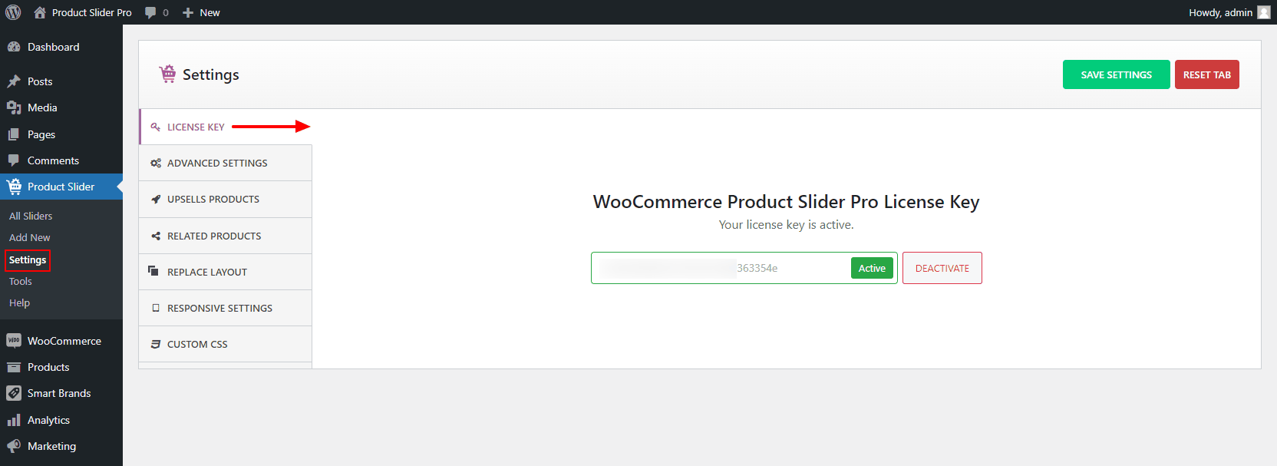Open the New content menu
Screen dimensions: 1277x466
201,12
